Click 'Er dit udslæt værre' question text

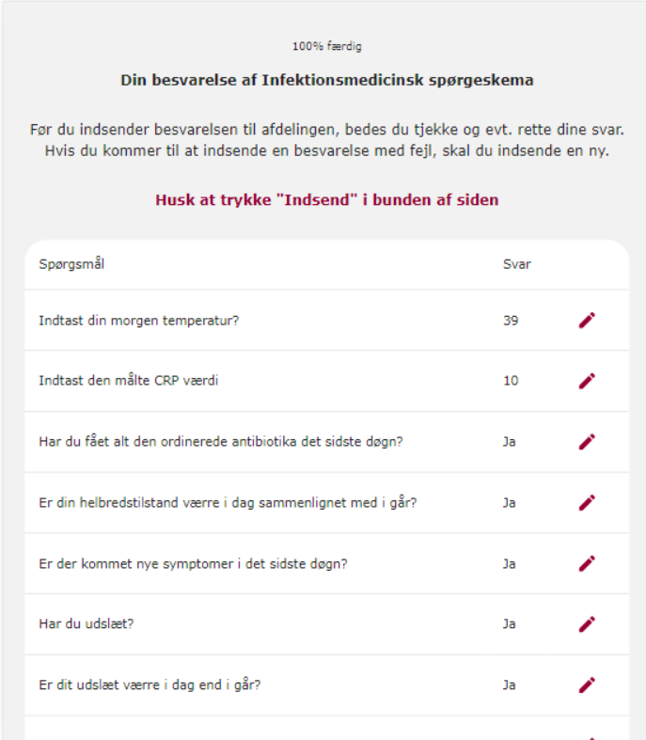[150, 685]
